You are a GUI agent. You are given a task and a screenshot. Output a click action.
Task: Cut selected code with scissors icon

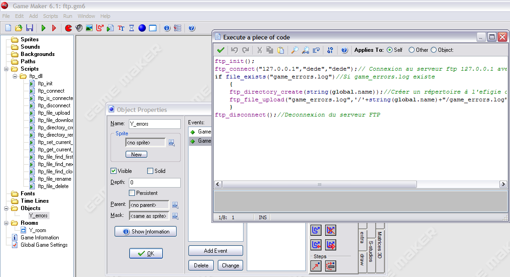259,50
